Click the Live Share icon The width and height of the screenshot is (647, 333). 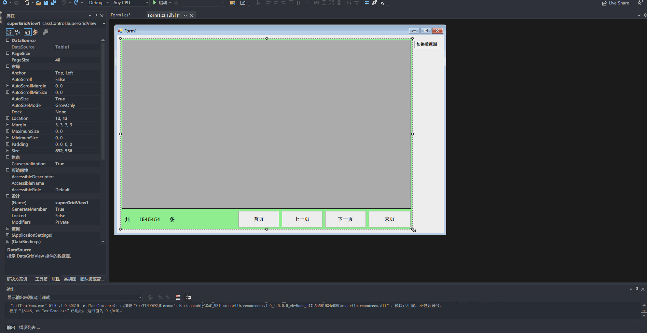tap(604, 3)
